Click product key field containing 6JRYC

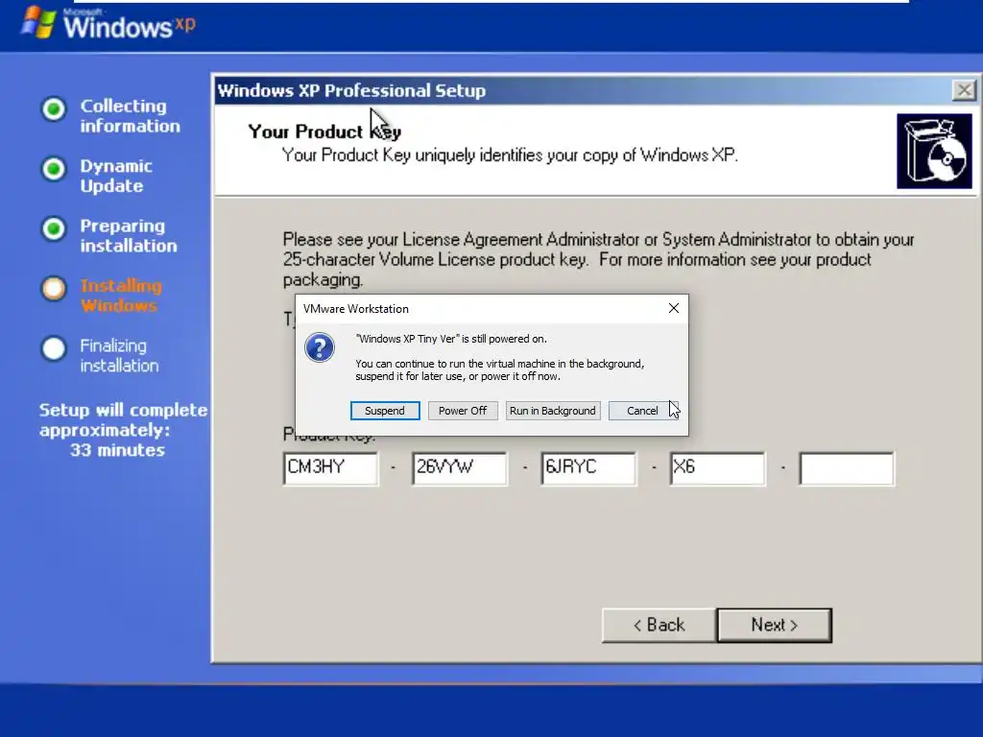pyautogui.click(x=588, y=468)
